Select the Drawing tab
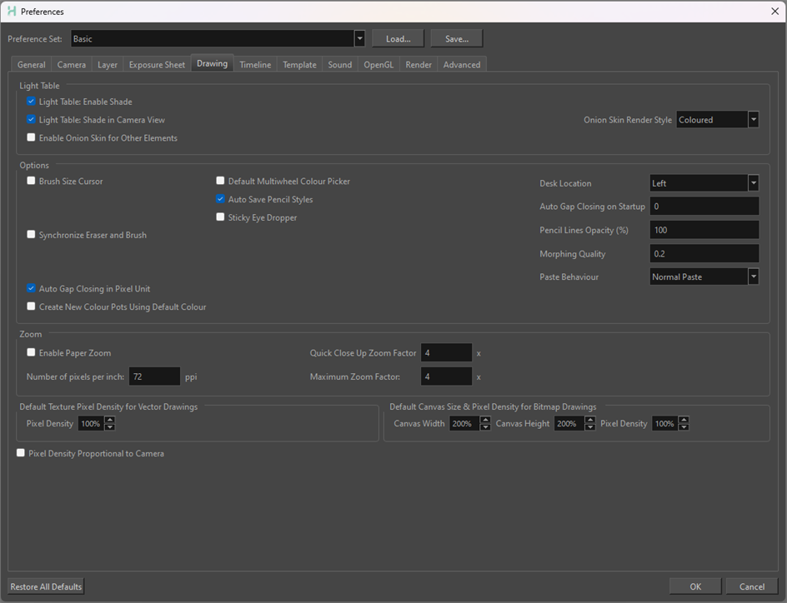787x603 pixels. coord(212,63)
